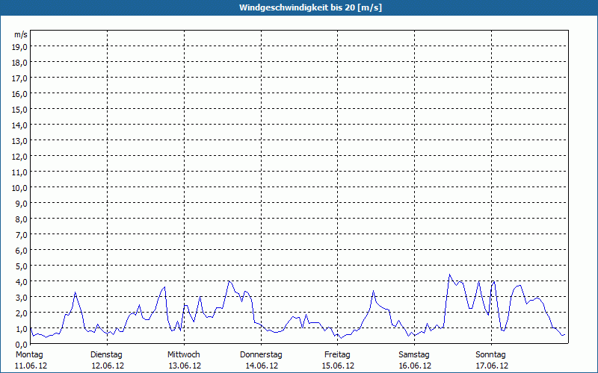Screen dimensions: 598x373
Task: Select the '1,0' axis value
Action: [22, 329]
